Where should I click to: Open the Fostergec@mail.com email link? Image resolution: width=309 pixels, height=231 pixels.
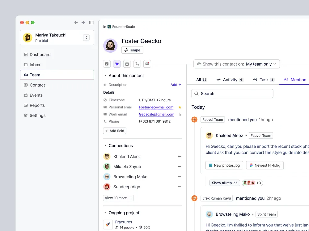click(156, 107)
